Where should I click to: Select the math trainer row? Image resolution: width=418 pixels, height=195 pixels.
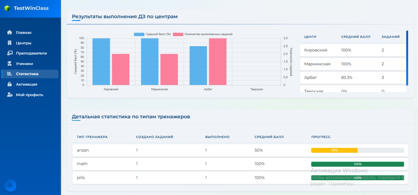click(240, 164)
